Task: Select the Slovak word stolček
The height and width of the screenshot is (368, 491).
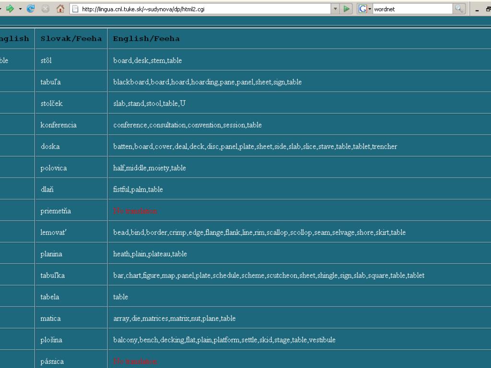Action: 51,103
